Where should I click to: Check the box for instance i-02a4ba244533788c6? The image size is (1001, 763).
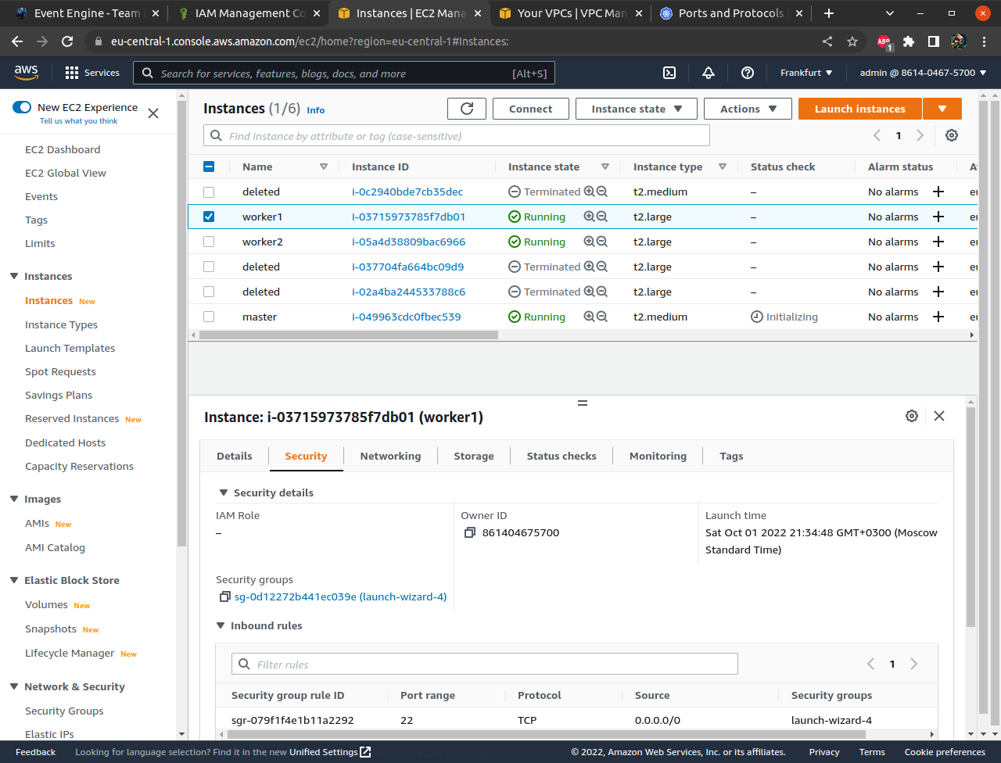click(209, 292)
